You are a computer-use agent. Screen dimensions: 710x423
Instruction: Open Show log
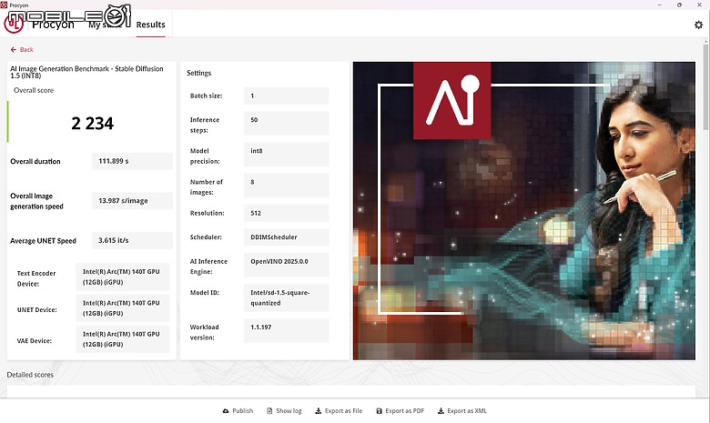[284, 411]
